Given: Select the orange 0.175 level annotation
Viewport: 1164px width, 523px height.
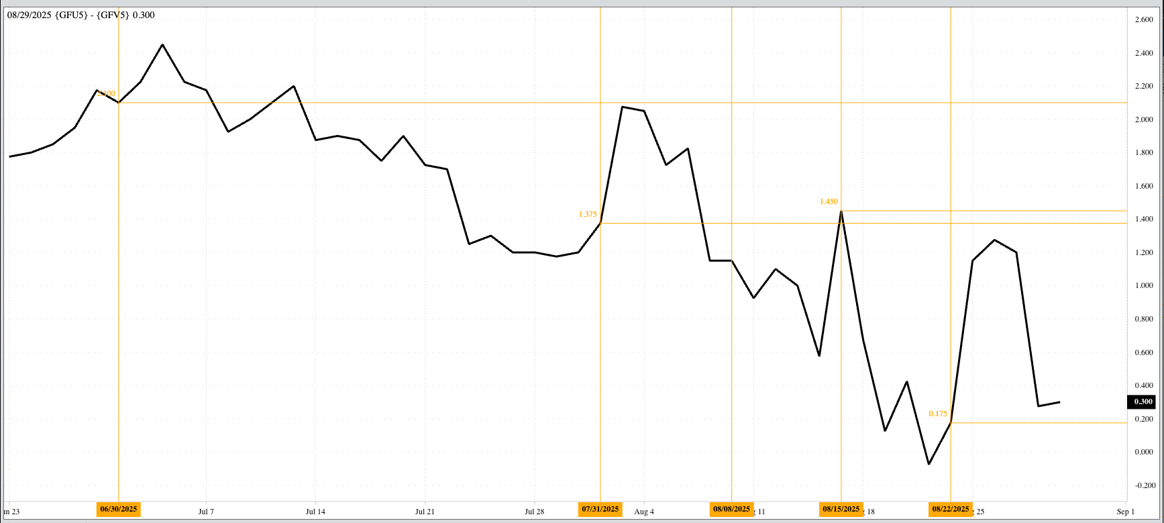Looking at the screenshot, I should click(x=938, y=414).
